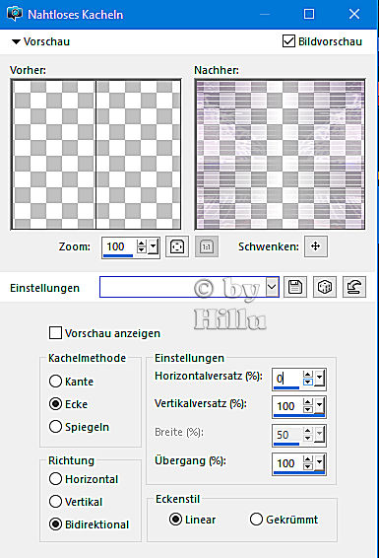Maximize the Nahtloses Kacheln window

point(309,14)
